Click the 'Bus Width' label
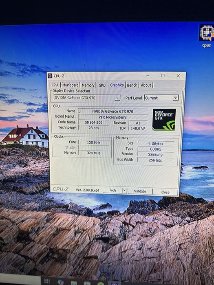The width and height of the screenshot is (214, 285). pyautogui.click(x=125, y=160)
